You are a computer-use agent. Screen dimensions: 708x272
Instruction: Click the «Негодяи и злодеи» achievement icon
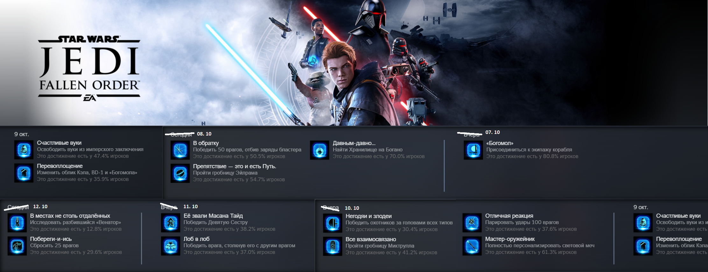[x=333, y=223]
